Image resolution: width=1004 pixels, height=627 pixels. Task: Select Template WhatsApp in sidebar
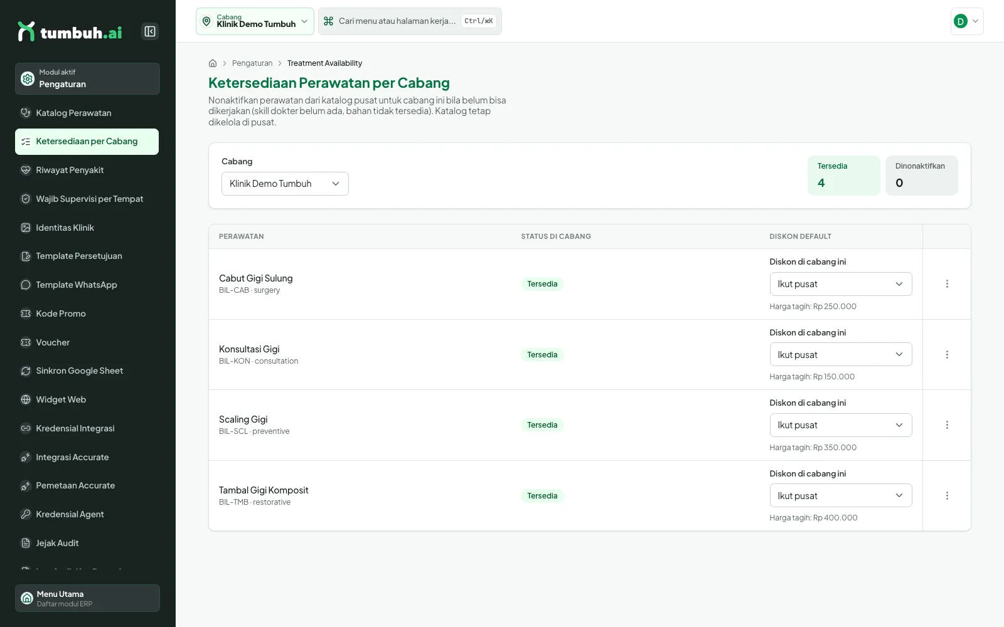[87, 285]
